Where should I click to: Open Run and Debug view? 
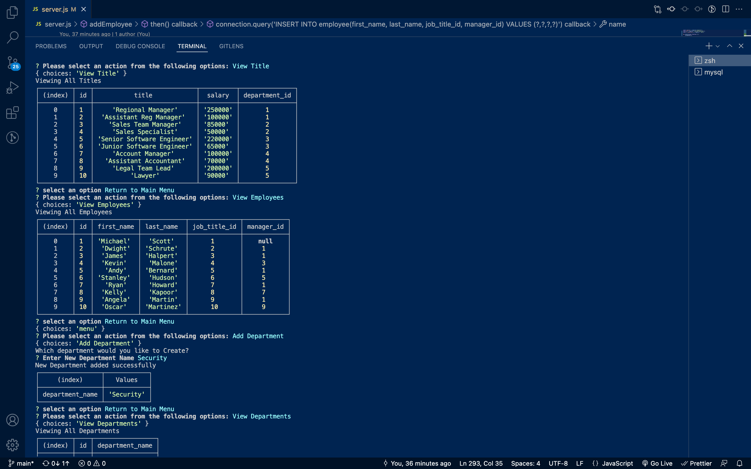13,88
